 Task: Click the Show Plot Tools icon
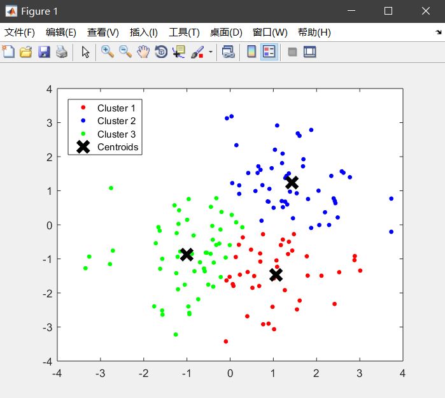309,52
